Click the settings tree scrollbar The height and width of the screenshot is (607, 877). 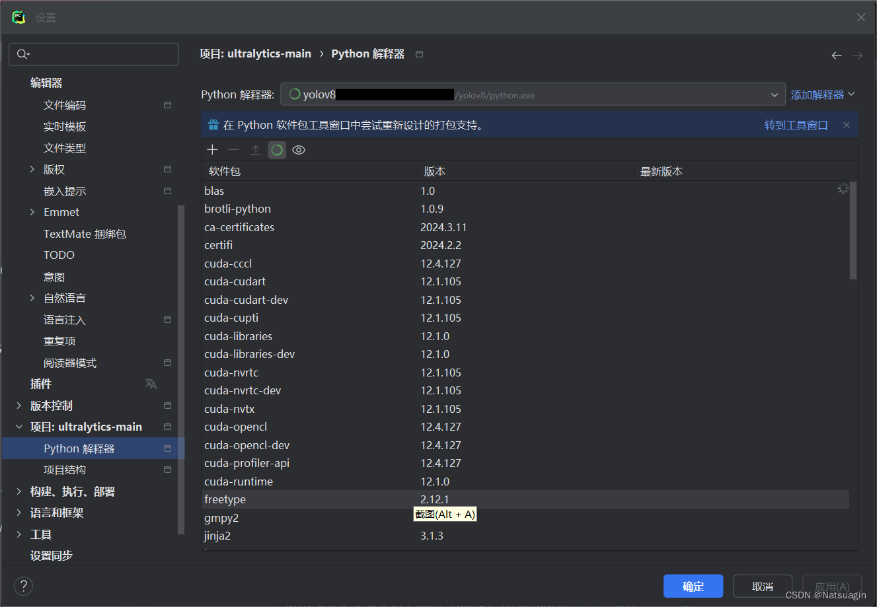click(181, 370)
